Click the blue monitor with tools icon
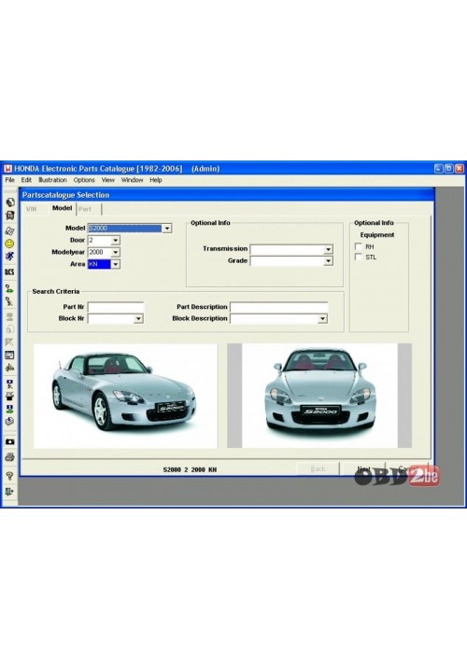 pyautogui.click(x=10, y=384)
